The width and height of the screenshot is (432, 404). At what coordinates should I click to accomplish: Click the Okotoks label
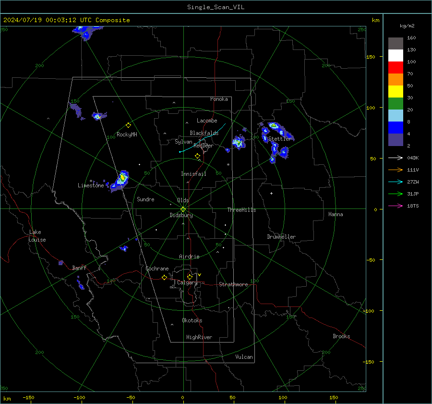(x=192, y=320)
